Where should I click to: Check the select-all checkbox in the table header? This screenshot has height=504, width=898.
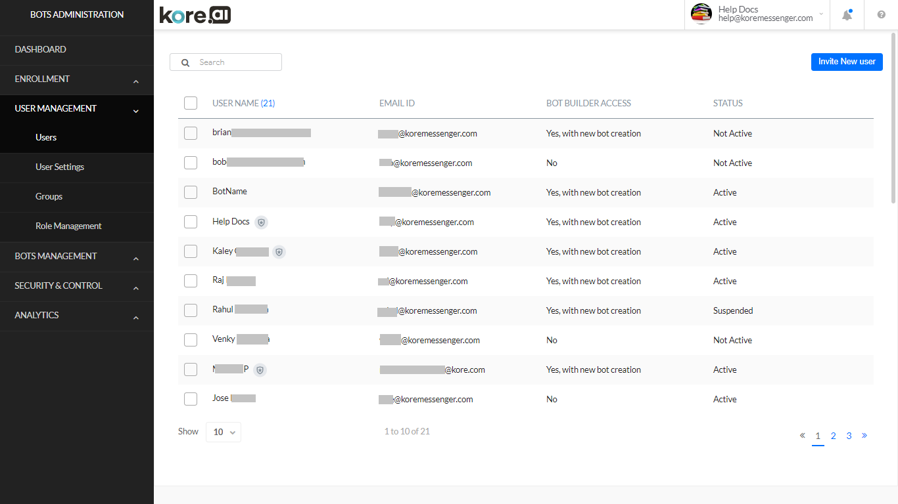pyautogui.click(x=190, y=103)
